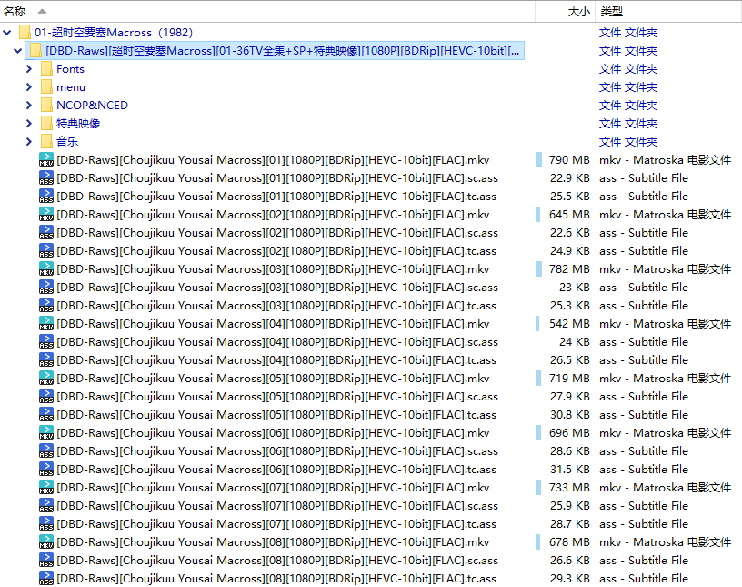
Task: Click the MKV icon of episode [04] mkv
Action: (x=45, y=324)
